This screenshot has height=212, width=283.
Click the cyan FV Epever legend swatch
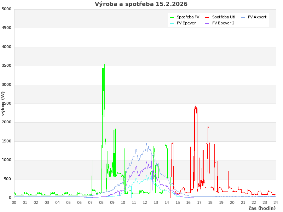(x=172, y=23)
